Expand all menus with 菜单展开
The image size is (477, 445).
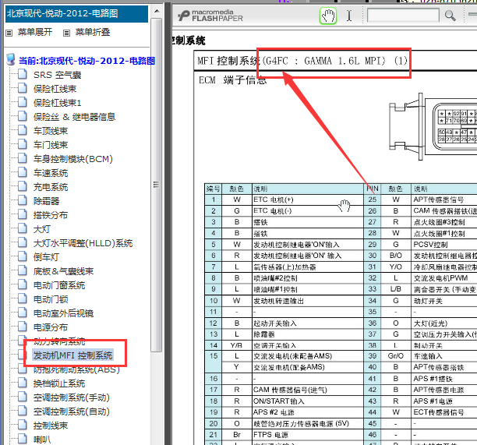(x=34, y=32)
